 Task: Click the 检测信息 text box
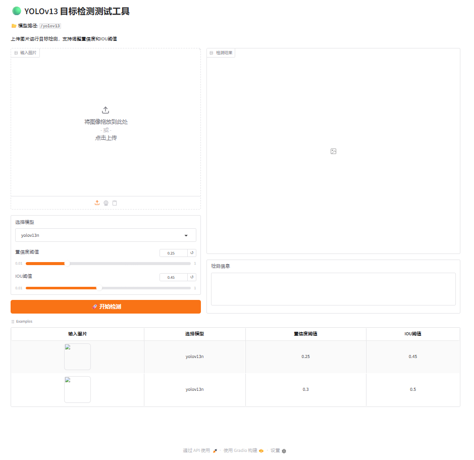[x=333, y=289]
